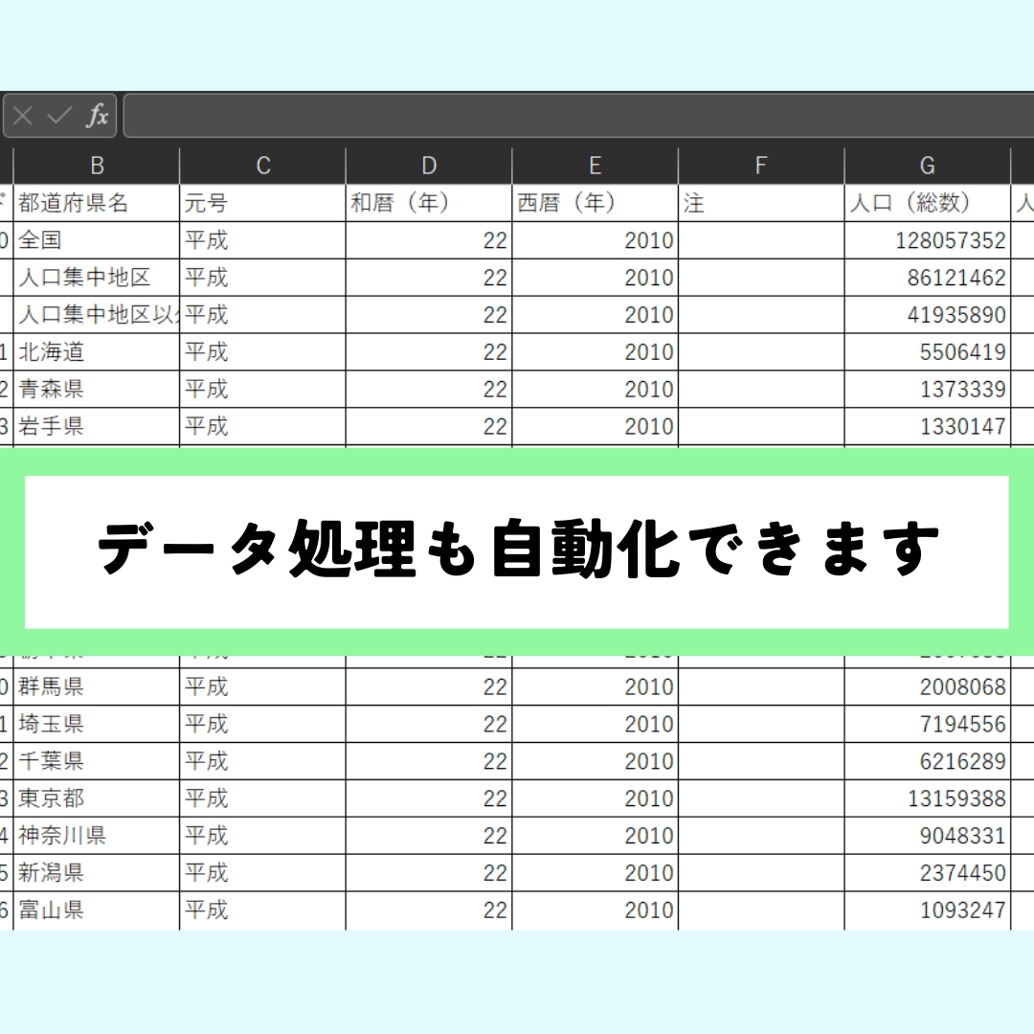Click population value 2374450
The height and width of the screenshot is (1034, 1034).
[x=928, y=873]
